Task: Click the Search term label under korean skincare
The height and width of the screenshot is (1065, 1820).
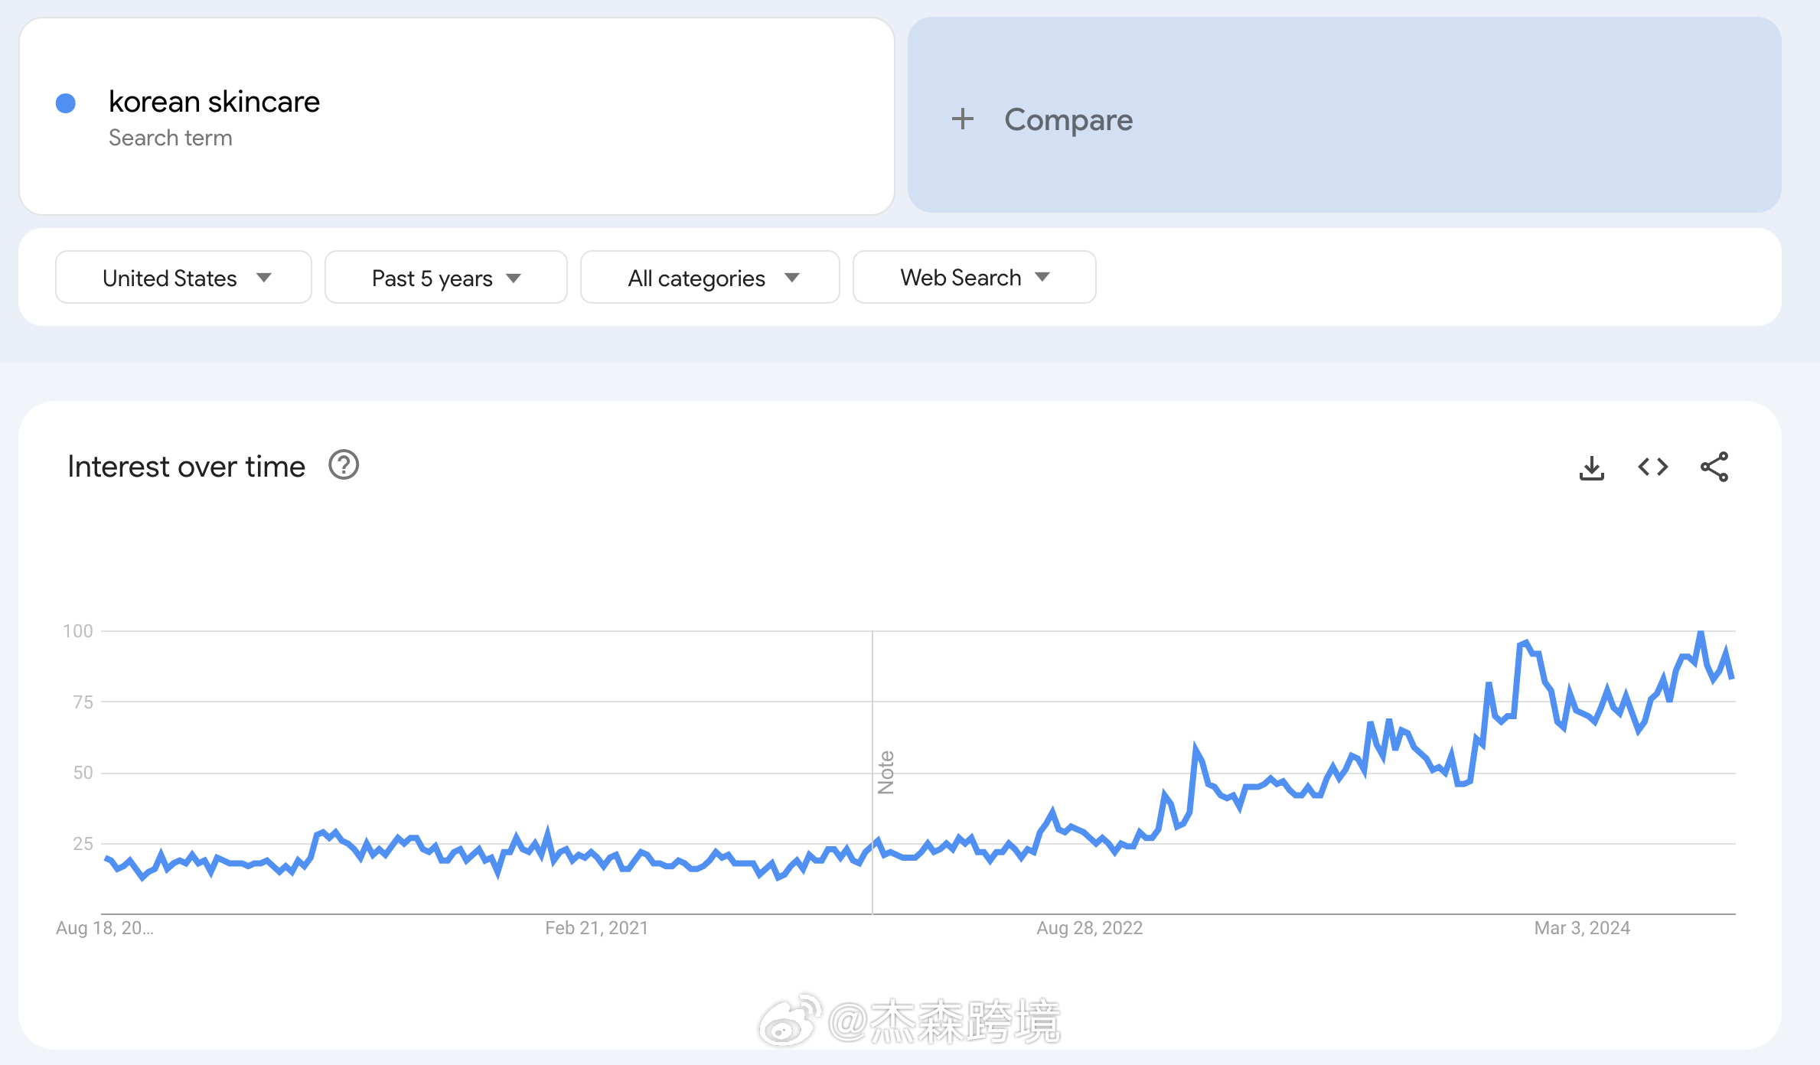Action: [171, 137]
